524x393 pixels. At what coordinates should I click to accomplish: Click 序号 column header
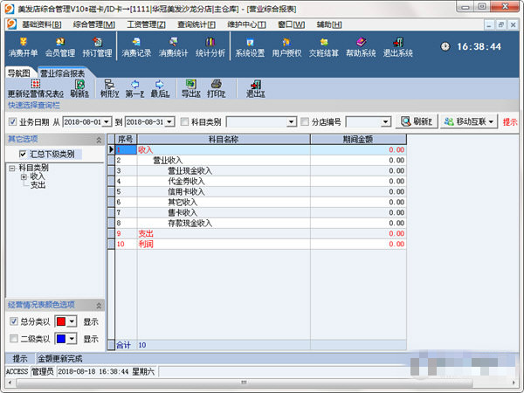point(126,140)
